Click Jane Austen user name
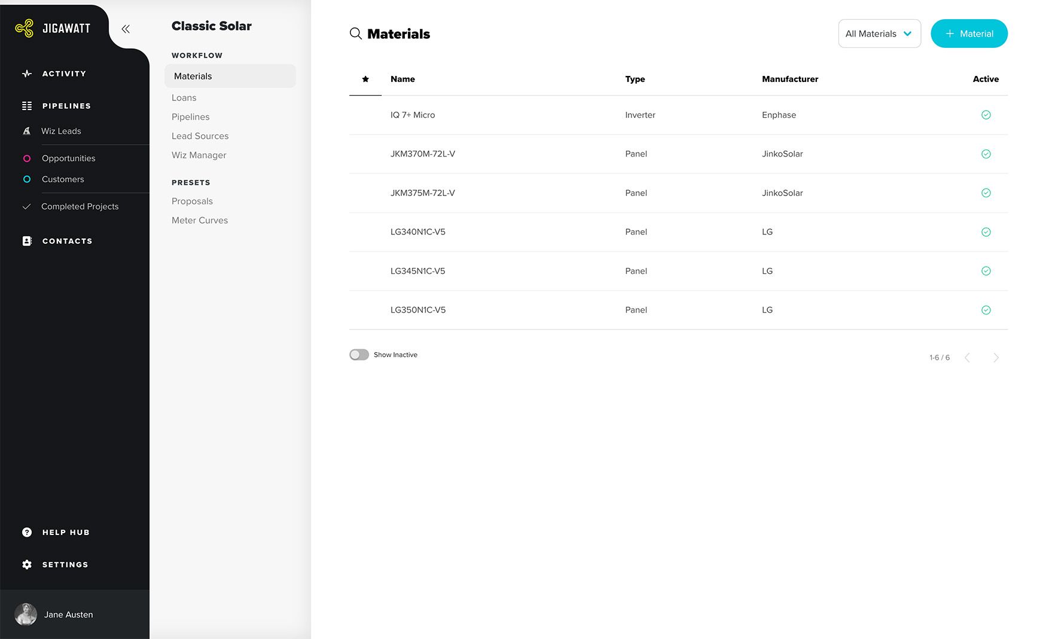The height and width of the screenshot is (639, 1046). coord(68,614)
